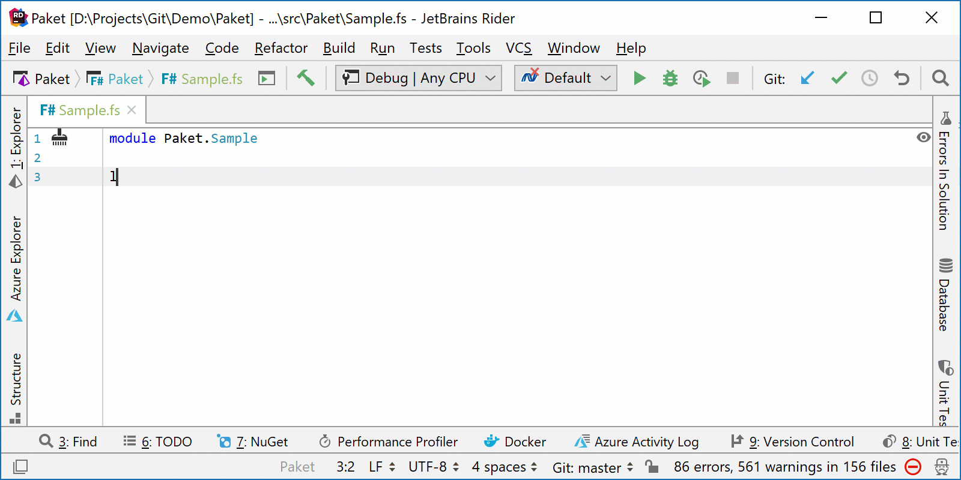Viewport: 961px width, 480px height.
Task: Open the Structure tool window
Action: [x=16, y=388]
